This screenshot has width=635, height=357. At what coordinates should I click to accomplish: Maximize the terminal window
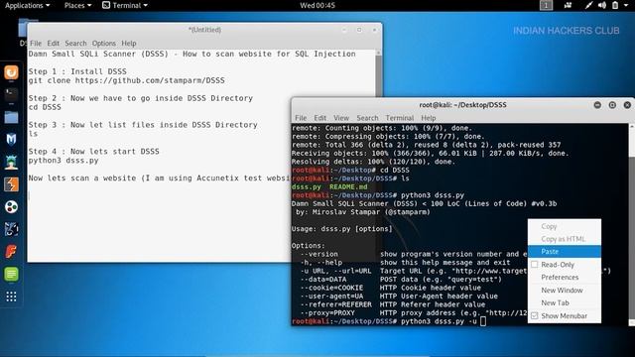pyautogui.click(x=612, y=105)
